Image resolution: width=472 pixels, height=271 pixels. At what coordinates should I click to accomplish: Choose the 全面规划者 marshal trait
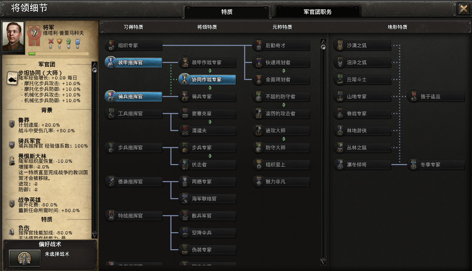coord(281,80)
